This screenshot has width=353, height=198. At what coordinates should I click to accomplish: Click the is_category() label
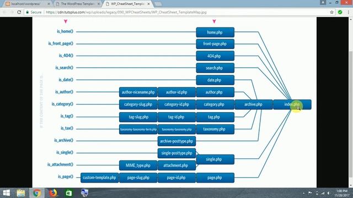coord(62,104)
